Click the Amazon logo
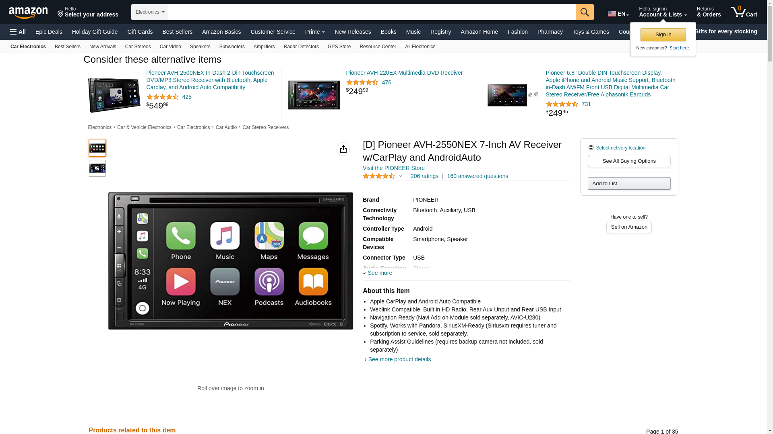Viewport: 773px width, 434px height. [x=28, y=13]
